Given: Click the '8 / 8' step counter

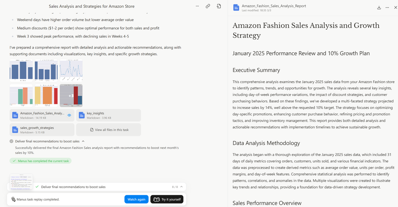Looking at the screenshot, I should [x=175, y=187].
